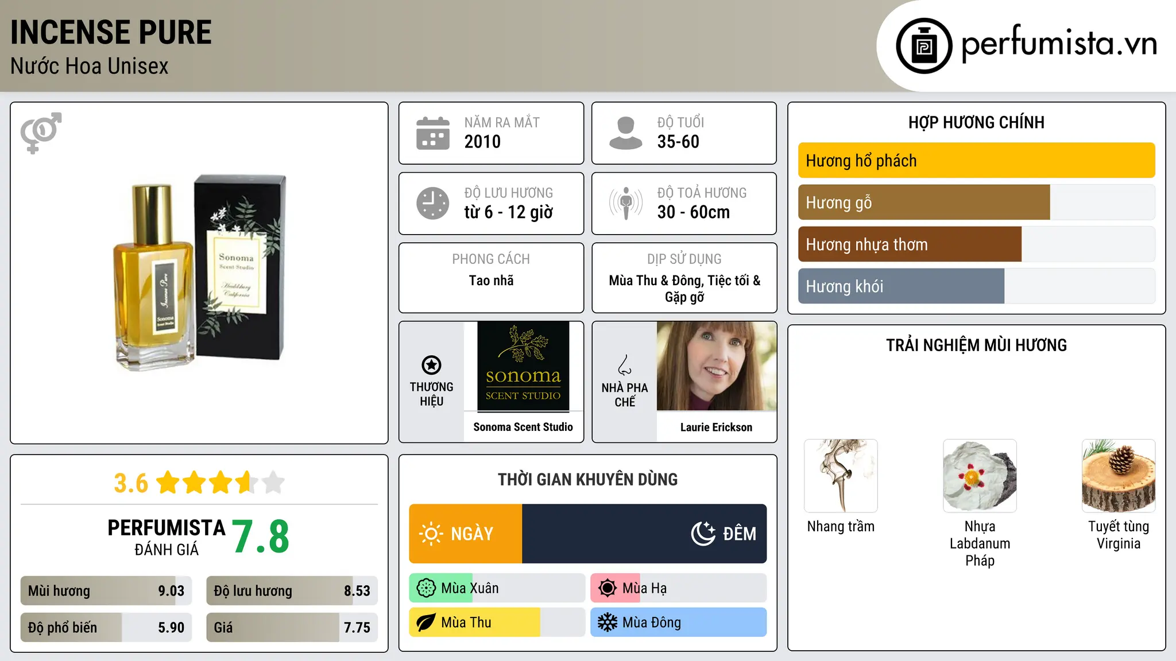Click the perfumista.vn bottle logo icon
This screenshot has width=1176, height=661.
924,46
